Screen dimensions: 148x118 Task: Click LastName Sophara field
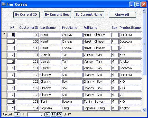(x=50, y=108)
